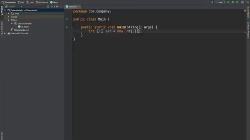Click the yellow inspection status indicator
The image size is (250, 140).
(245, 10)
